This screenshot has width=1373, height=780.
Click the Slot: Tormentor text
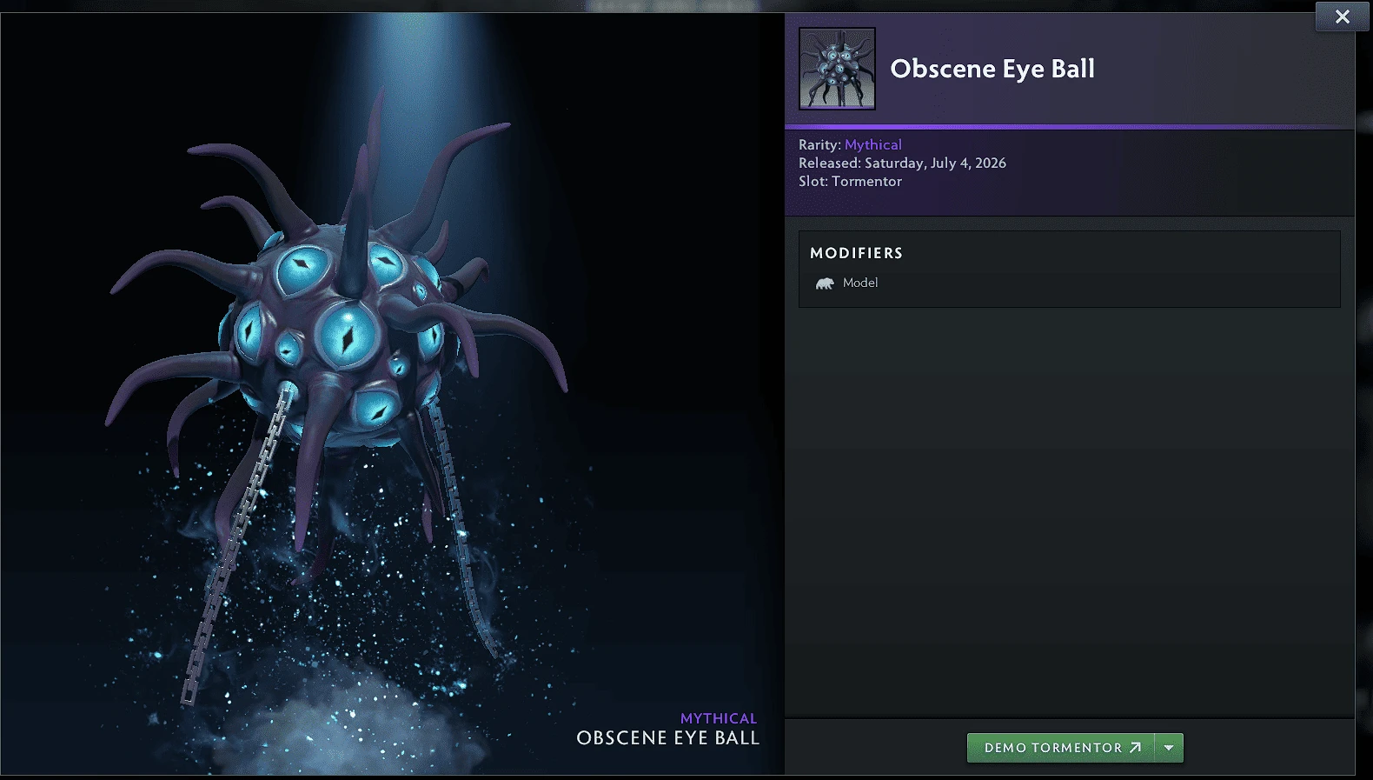(x=850, y=181)
